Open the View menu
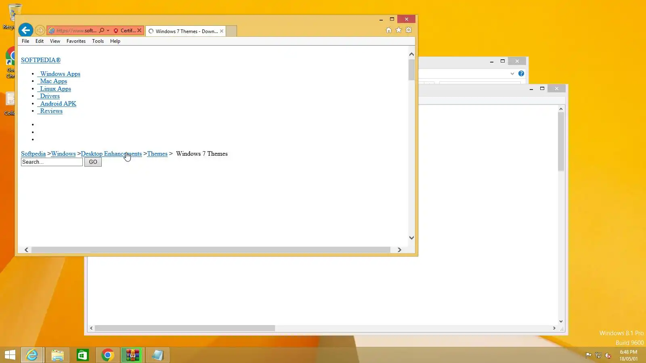Viewport: 646px width, 363px height. point(55,41)
